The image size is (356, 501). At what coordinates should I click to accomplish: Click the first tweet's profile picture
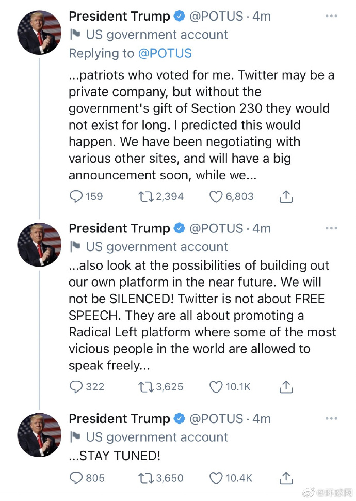tap(39, 33)
